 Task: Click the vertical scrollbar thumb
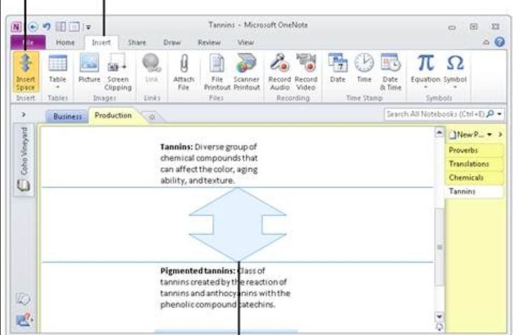click(440, 248)
